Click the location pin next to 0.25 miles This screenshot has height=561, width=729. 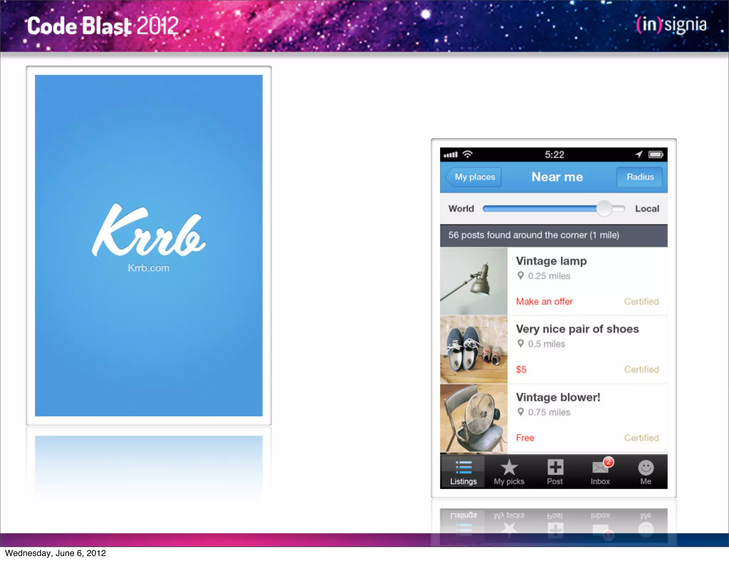point(520,276)
